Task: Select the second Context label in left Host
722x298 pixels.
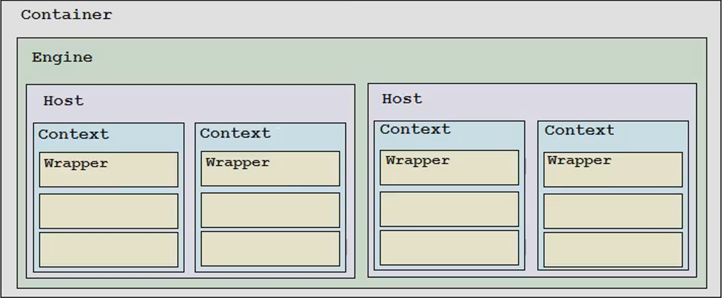Action: [x=236, y=133]
